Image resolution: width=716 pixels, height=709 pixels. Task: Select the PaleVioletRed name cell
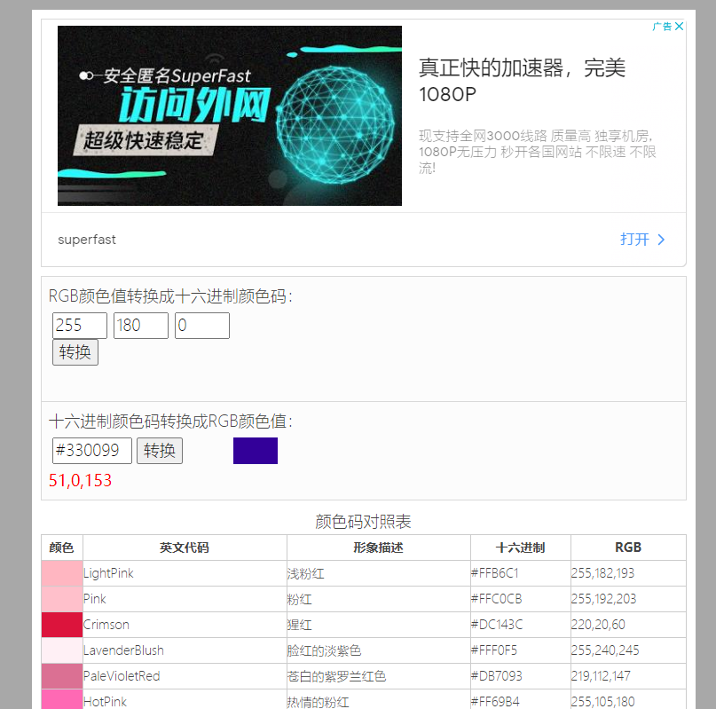click(x=185, y=676)
